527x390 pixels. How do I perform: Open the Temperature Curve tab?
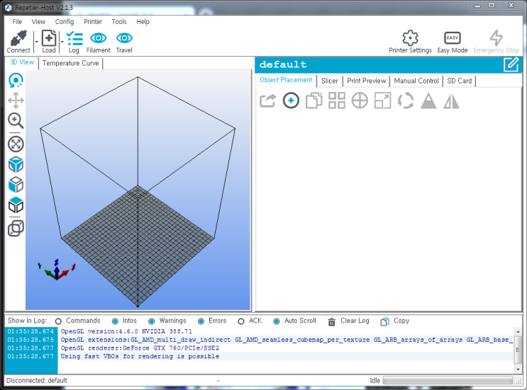click(71, 64)
